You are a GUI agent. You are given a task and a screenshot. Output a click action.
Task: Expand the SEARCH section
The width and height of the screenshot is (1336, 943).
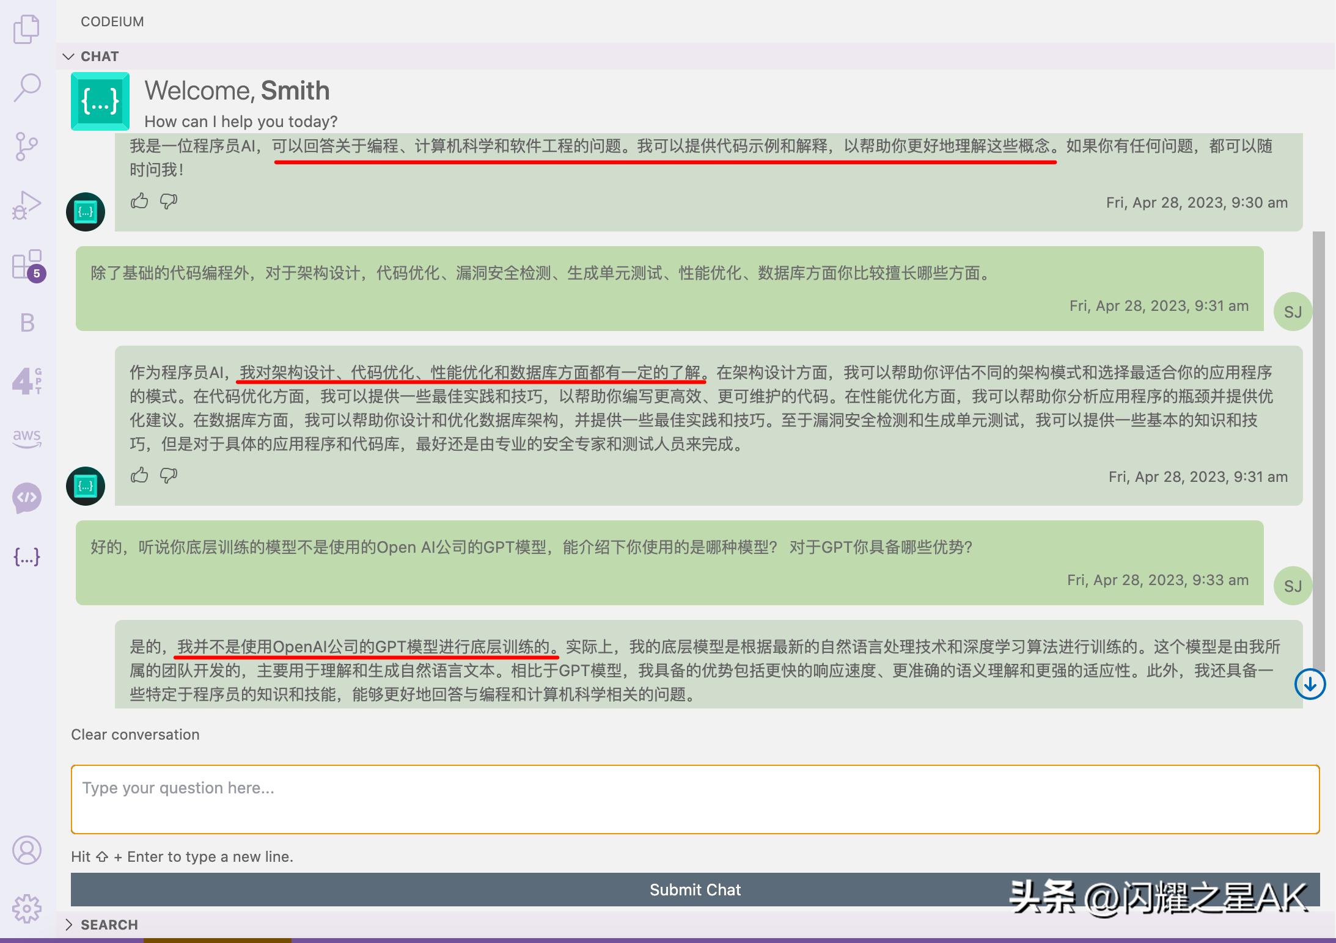(x=69, y=925)
